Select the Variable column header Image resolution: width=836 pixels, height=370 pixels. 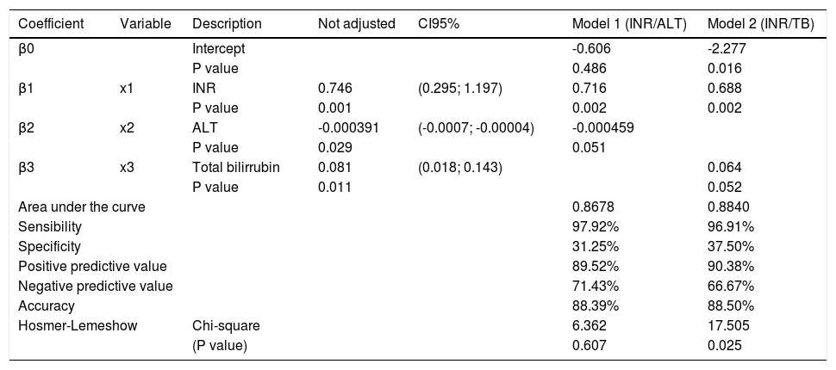146,23
